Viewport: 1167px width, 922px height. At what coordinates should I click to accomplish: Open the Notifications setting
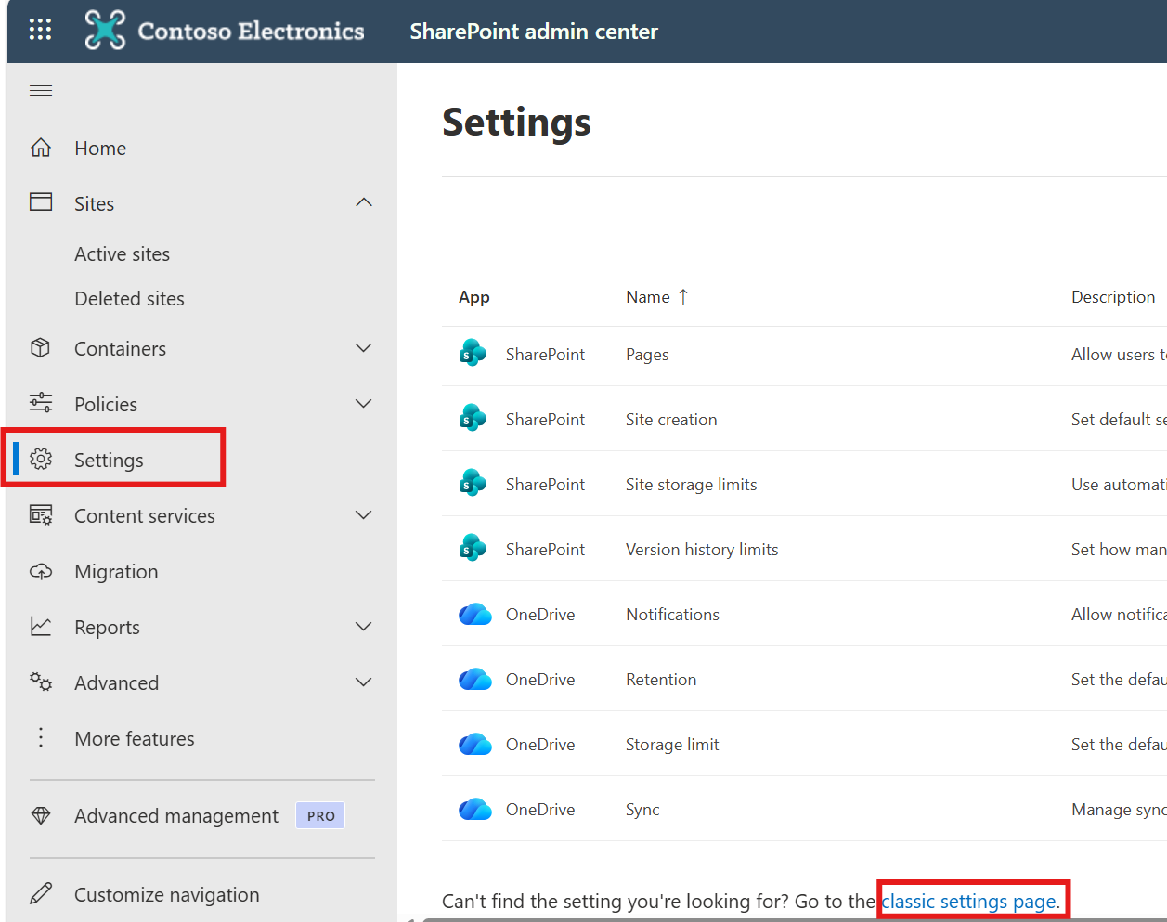click(x=672, y=615)
